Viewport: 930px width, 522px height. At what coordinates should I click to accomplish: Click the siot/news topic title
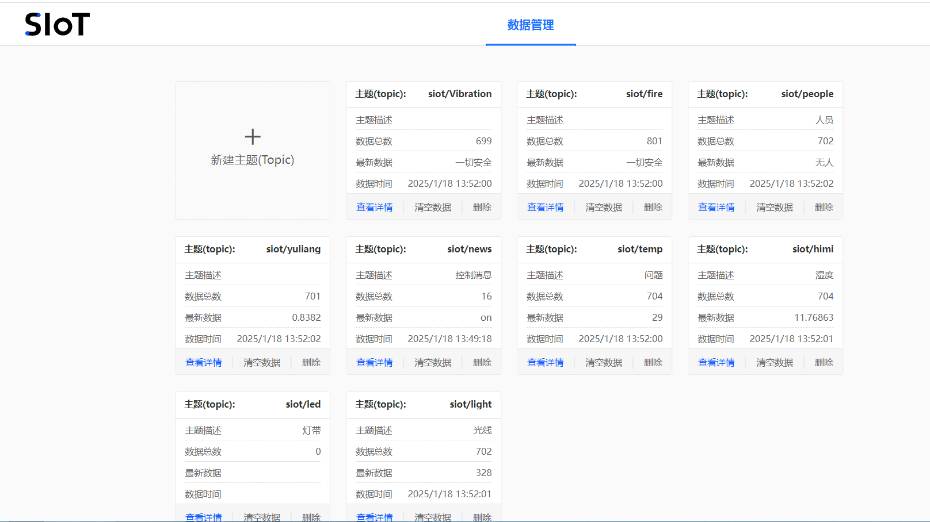470,249
